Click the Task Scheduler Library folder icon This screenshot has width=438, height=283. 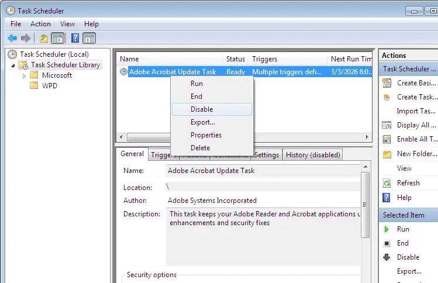click(23, 65)
